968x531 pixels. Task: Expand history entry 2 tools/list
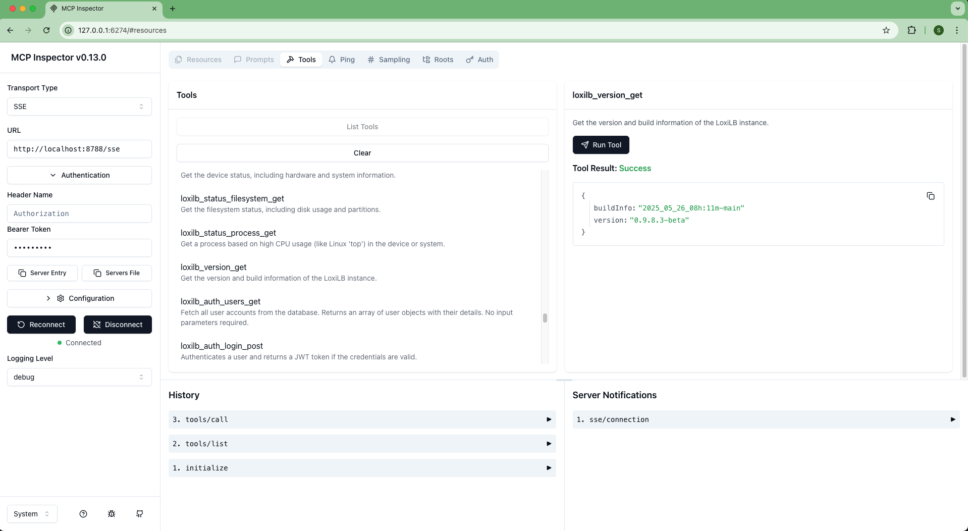[x=362, y=444]
